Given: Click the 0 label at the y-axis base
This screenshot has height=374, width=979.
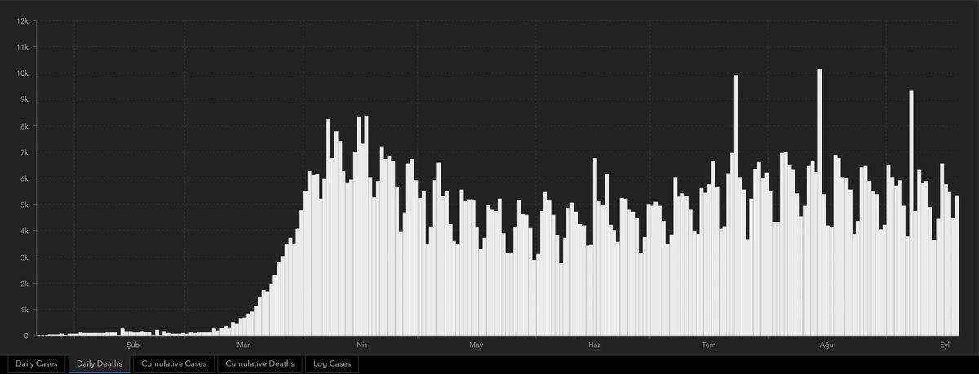Looking at the screenshot, I should point(27,336).
